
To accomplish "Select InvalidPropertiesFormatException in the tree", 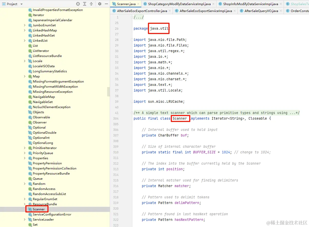I will pyautogui.click(x=58, y=10).
